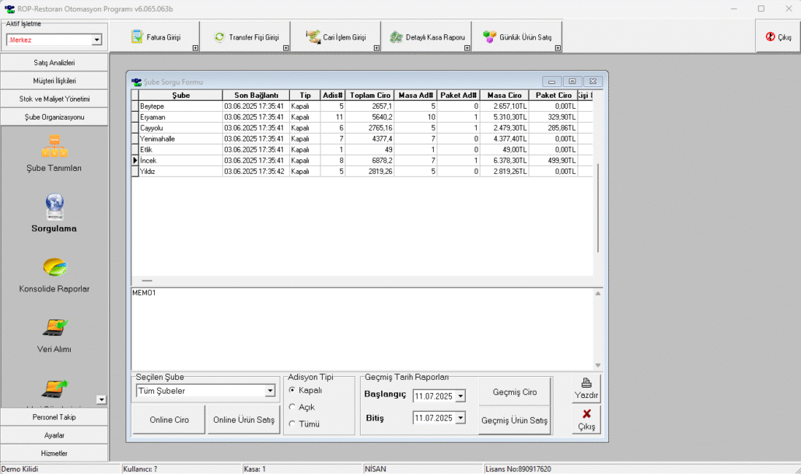
Task: Click the red X Çıkış icon in form
Action: coord(586,414)
